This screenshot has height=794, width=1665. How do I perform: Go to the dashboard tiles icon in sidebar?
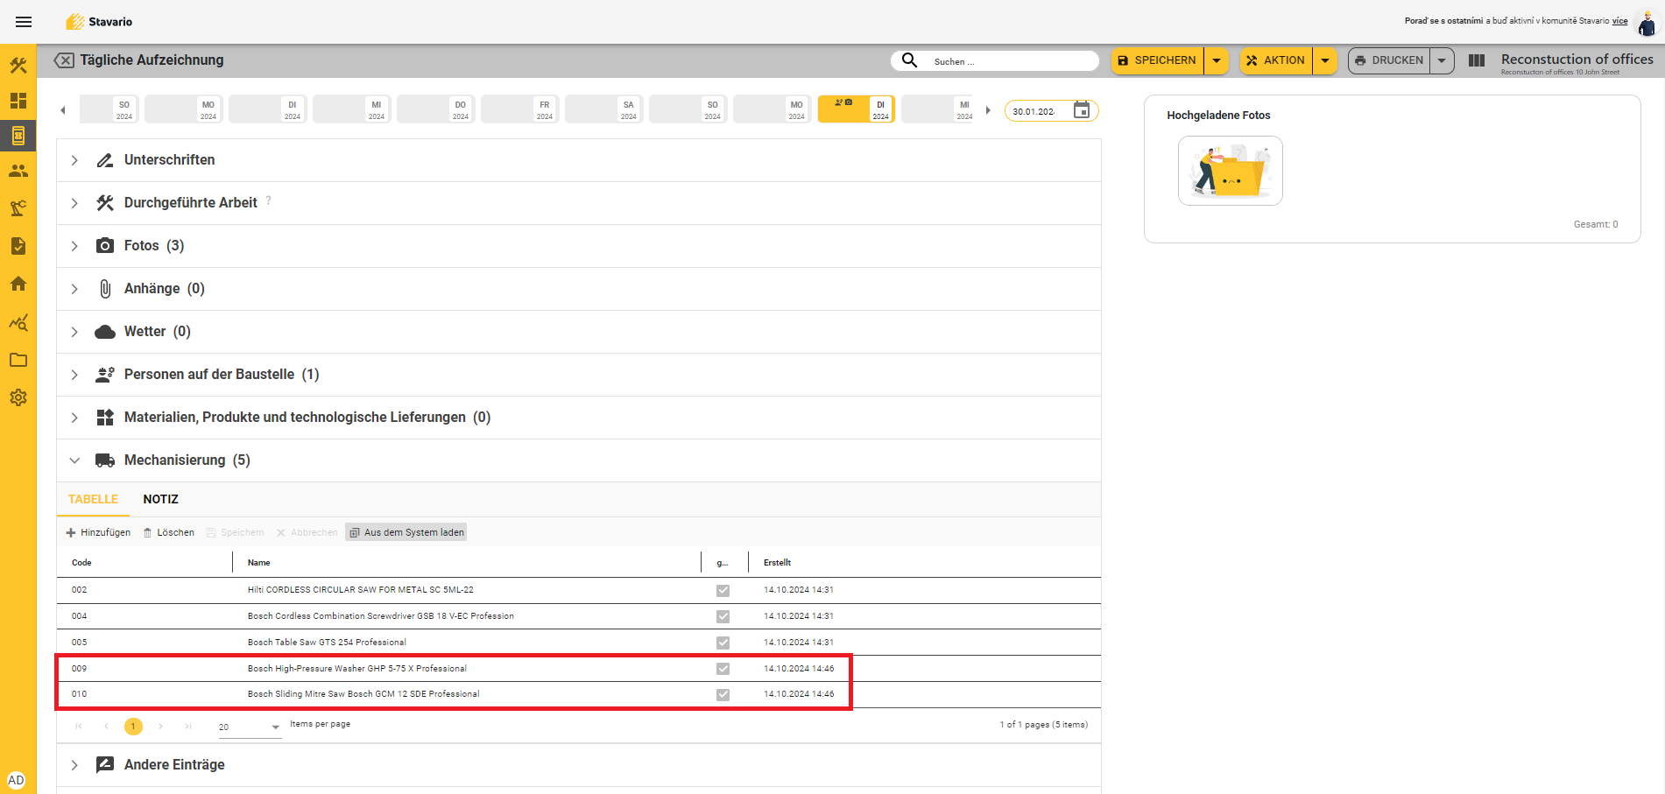point(18,101)
